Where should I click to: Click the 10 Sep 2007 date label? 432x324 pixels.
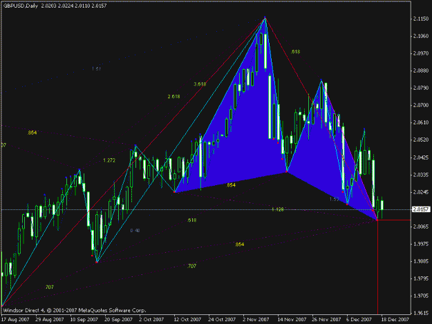click(x=84, y=319)
